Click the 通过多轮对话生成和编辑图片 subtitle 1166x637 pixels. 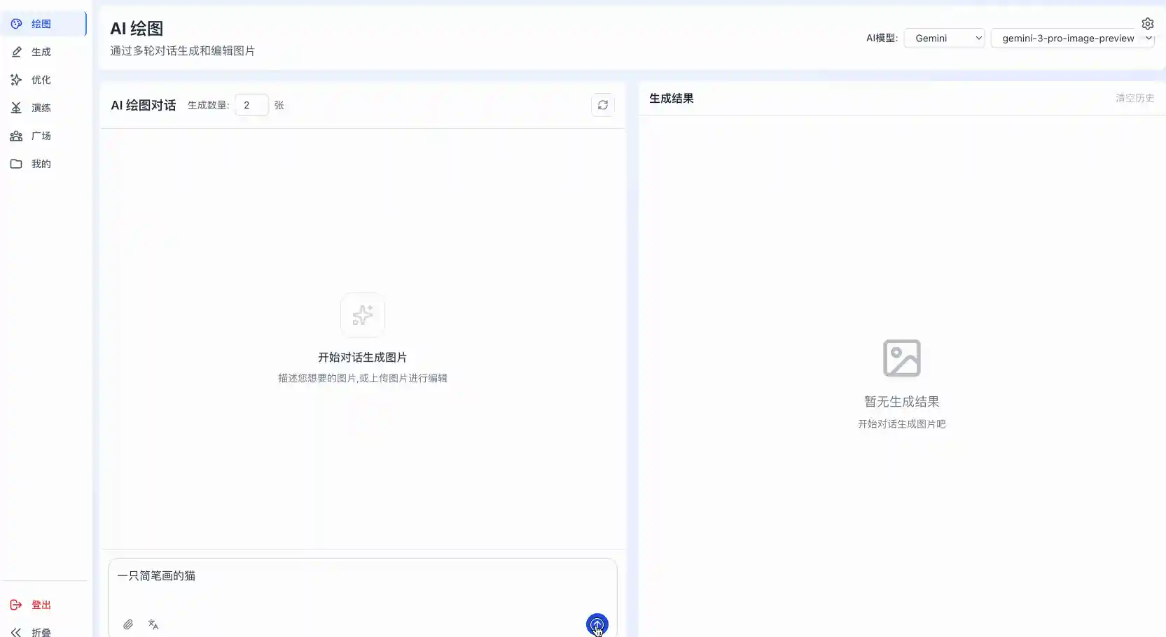[182, 50]
